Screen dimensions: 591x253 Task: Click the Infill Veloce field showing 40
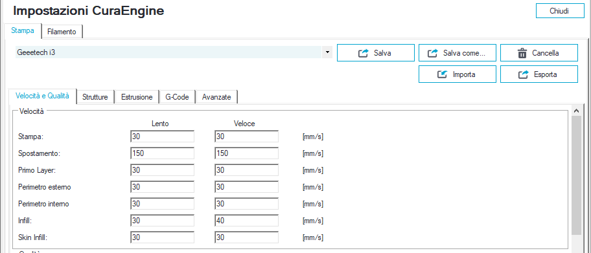coord(246,221)
